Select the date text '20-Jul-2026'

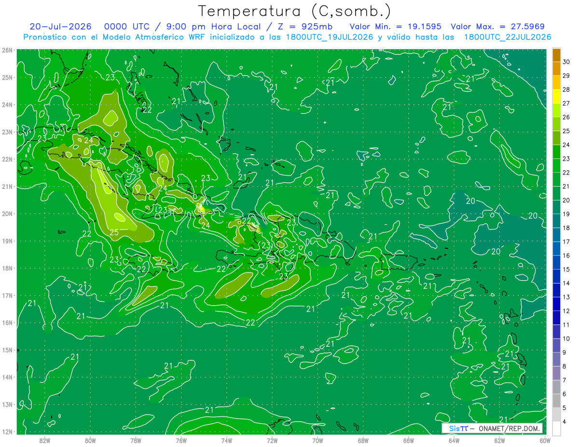pos(60,27)
